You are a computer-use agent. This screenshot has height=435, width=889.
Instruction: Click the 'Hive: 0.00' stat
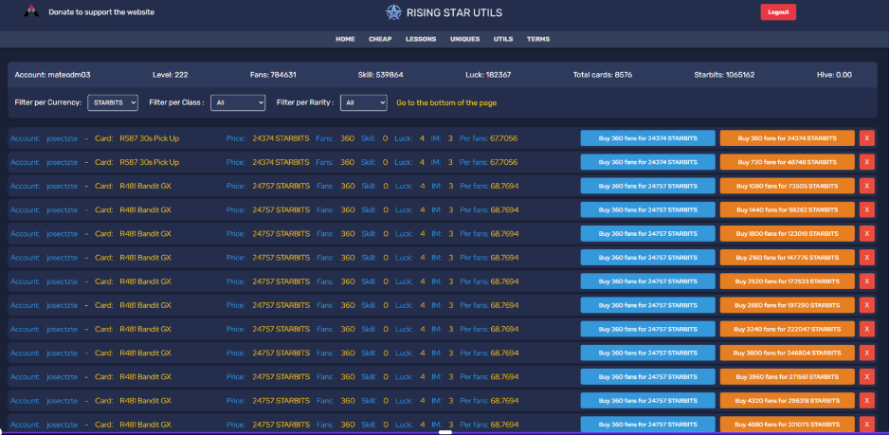click(834, 75)
